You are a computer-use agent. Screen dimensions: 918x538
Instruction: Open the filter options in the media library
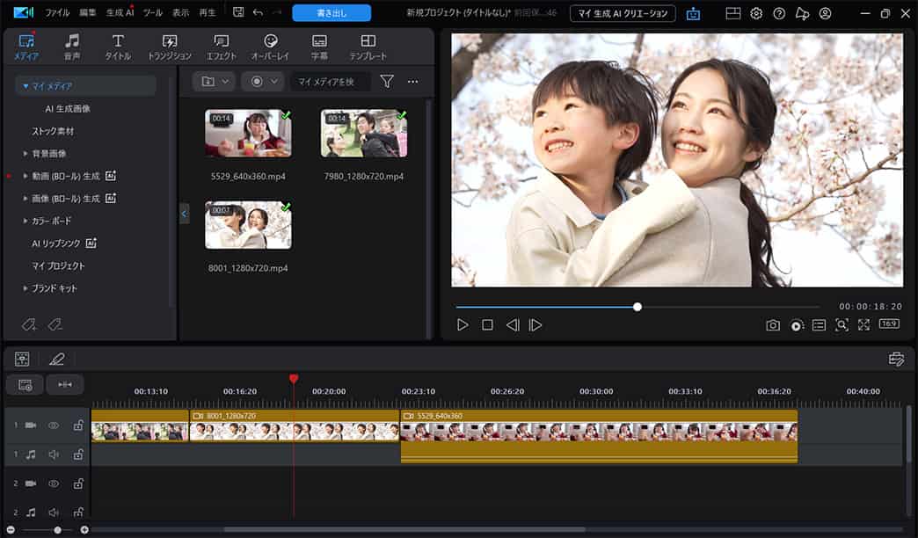pos(387,81)
